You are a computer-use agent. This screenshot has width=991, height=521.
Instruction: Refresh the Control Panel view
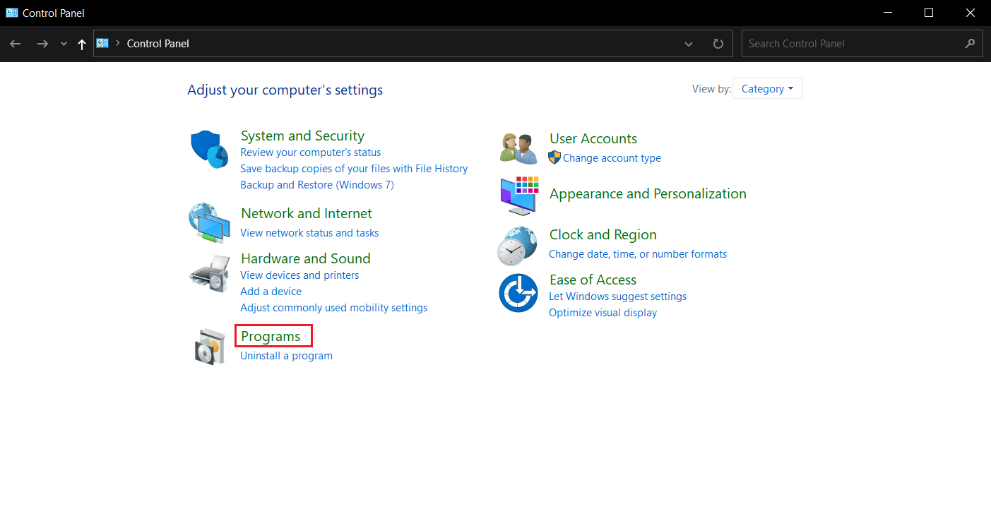click(x=718, y=44)
